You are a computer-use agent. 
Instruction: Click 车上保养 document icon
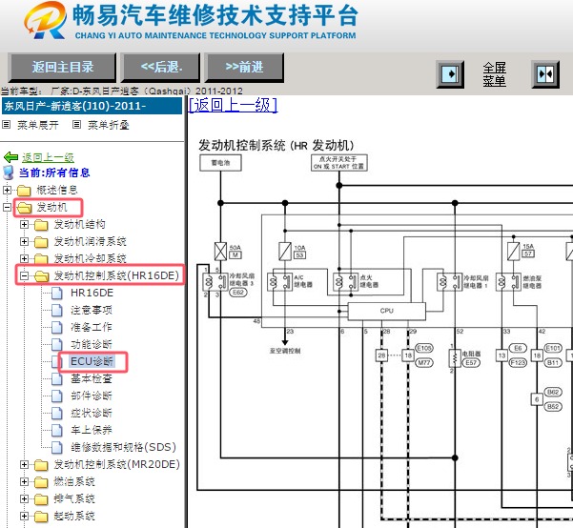(57, 431)
